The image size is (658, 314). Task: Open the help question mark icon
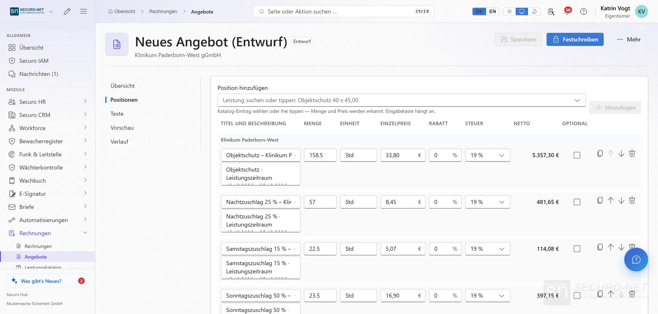click(x=584, y=11)
